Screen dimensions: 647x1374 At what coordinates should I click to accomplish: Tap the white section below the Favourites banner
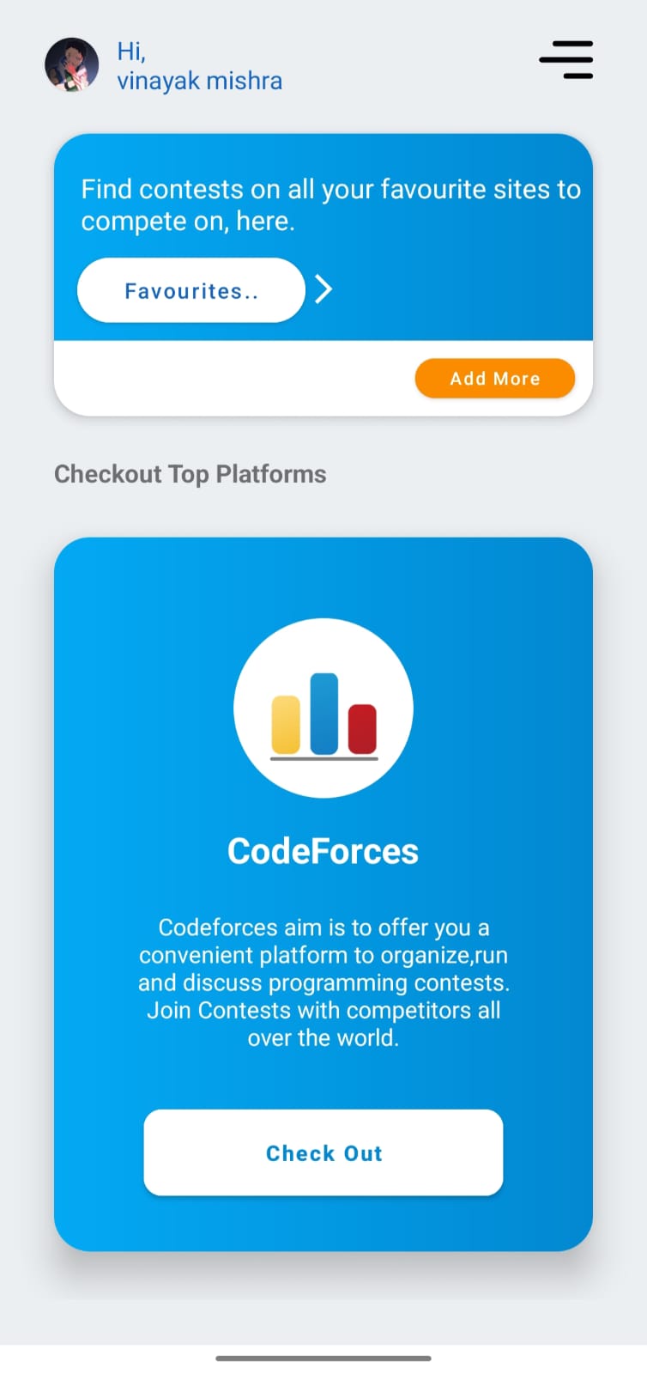point(215,378)
